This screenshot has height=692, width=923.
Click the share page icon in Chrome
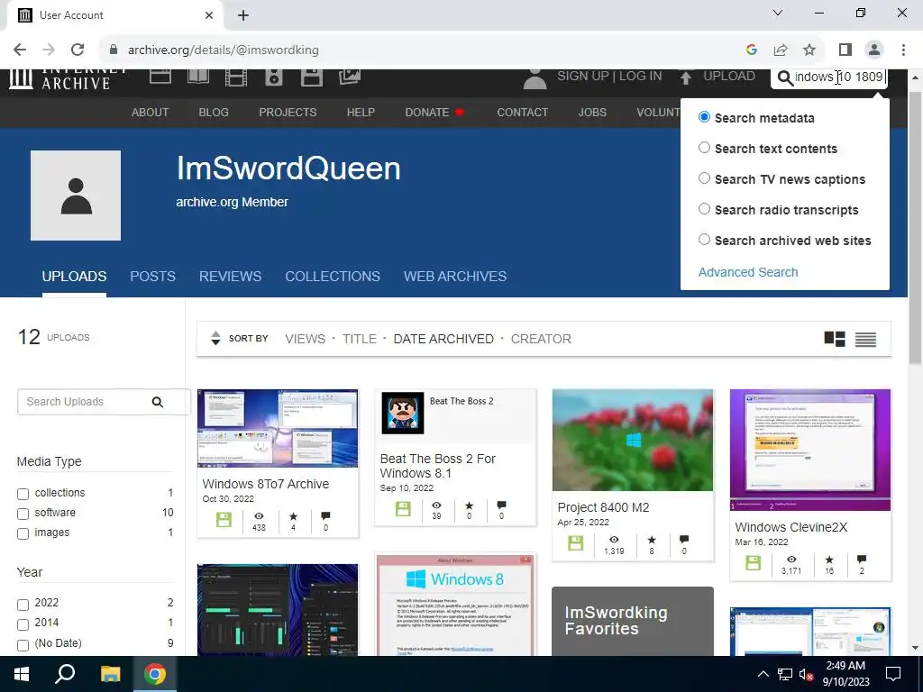[781, 50]
